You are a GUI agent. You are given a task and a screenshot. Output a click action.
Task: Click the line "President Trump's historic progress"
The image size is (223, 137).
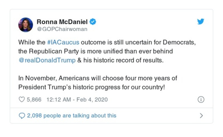click(x=92, y=87)
